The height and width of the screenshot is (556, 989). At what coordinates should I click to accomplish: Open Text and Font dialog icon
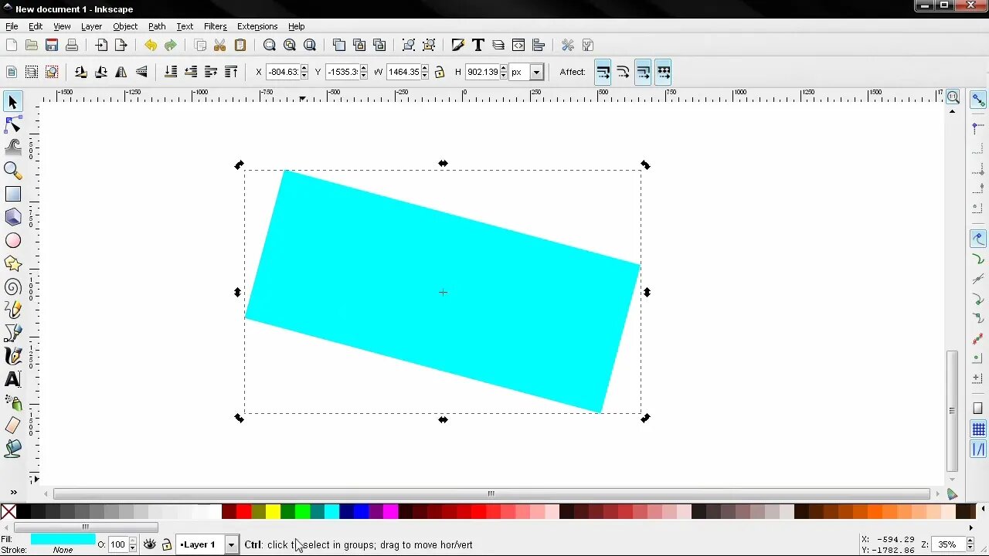[x=478, y=46]
